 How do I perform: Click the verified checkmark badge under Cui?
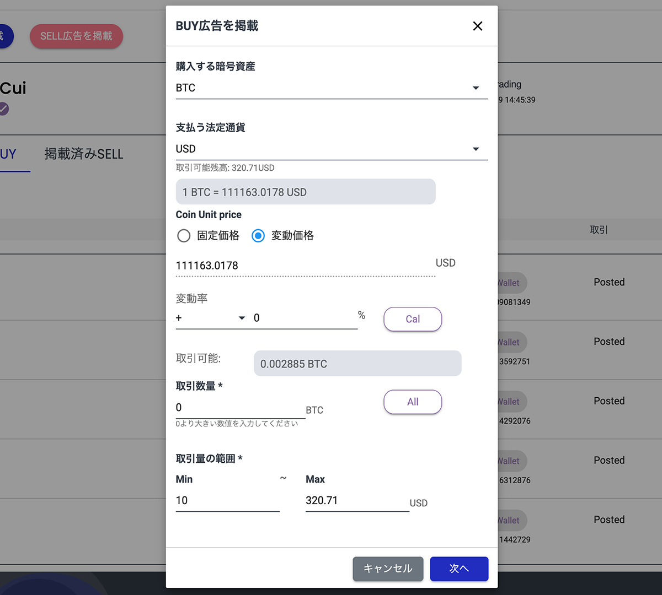tap(4, 109)
